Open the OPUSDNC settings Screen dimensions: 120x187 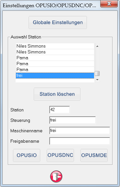pos(60,155)
